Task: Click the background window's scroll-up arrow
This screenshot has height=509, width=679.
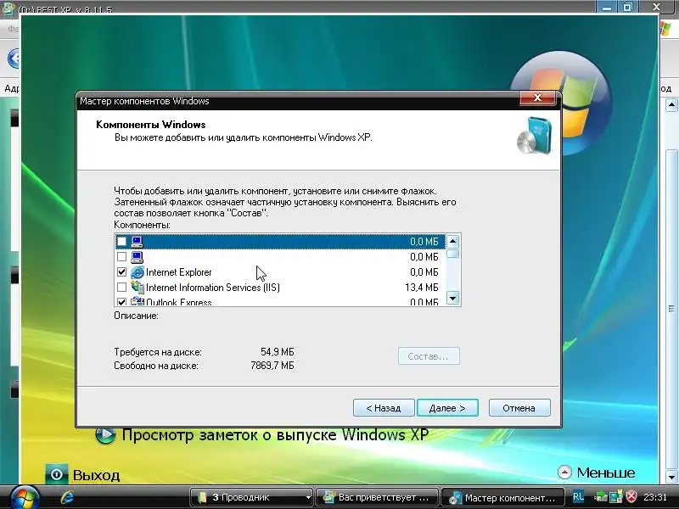Action: point(671,104)
